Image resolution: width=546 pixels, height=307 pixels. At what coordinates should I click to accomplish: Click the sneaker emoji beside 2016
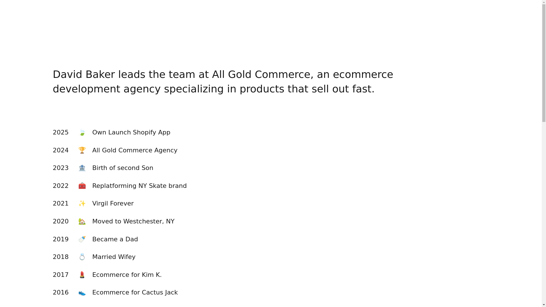point(82,293)
